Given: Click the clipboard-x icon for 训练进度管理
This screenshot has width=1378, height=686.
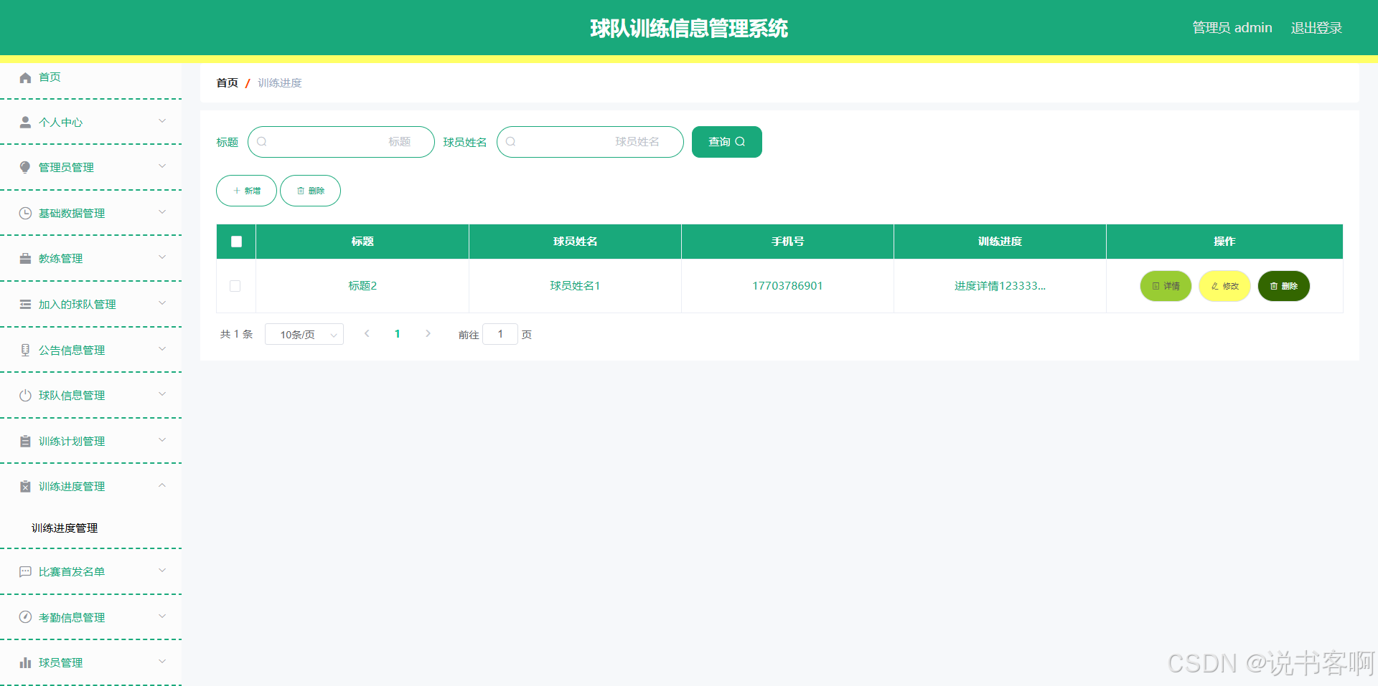Looking at the screenshot, I should [x=25, y=486].
